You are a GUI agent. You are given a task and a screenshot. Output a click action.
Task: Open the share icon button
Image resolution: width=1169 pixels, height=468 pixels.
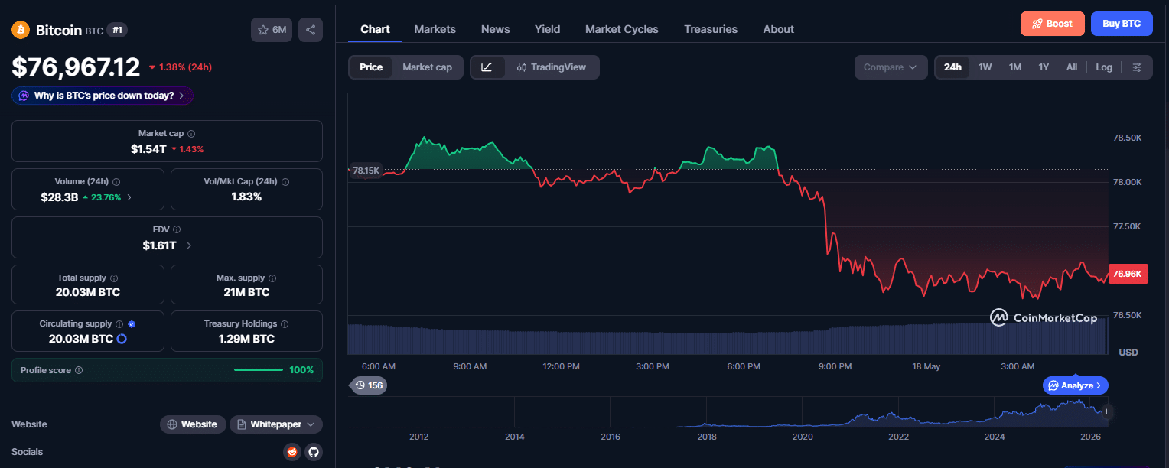pos(311,30)
